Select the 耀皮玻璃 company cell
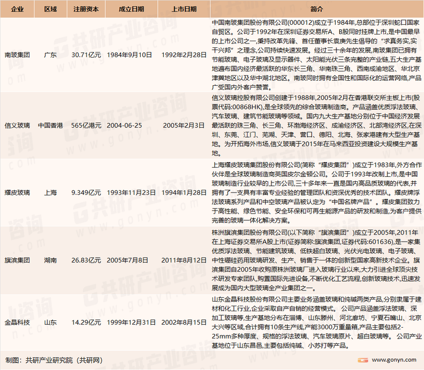Screen dimensions: 424x370 pyautogui.click(x=17, y=193)
